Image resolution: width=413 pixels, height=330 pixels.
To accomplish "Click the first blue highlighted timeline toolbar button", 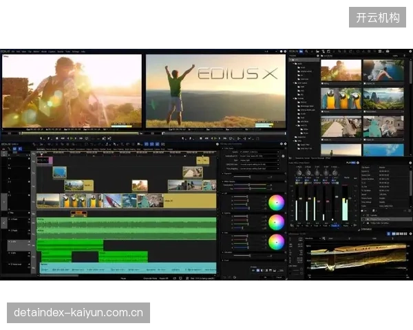I will click(x=147, y=144).
